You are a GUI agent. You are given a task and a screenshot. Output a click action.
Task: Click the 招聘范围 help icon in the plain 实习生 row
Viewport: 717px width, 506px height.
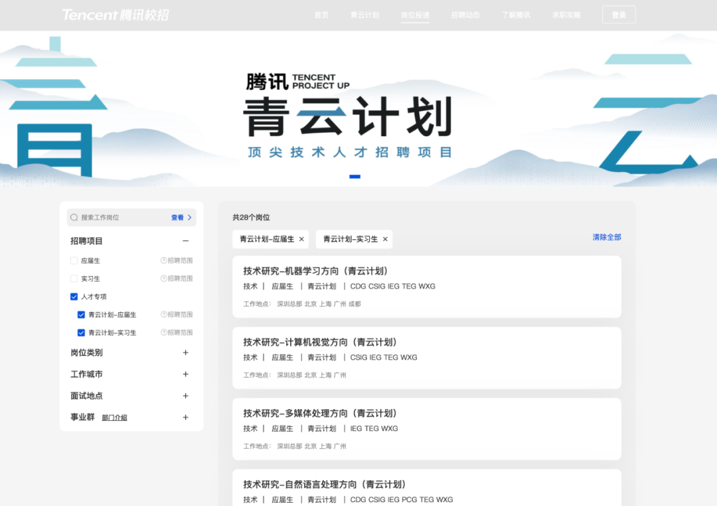163,278
